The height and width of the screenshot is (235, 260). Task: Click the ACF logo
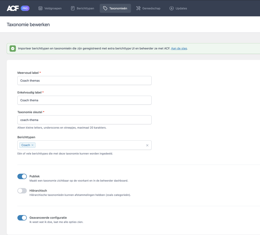13,8
